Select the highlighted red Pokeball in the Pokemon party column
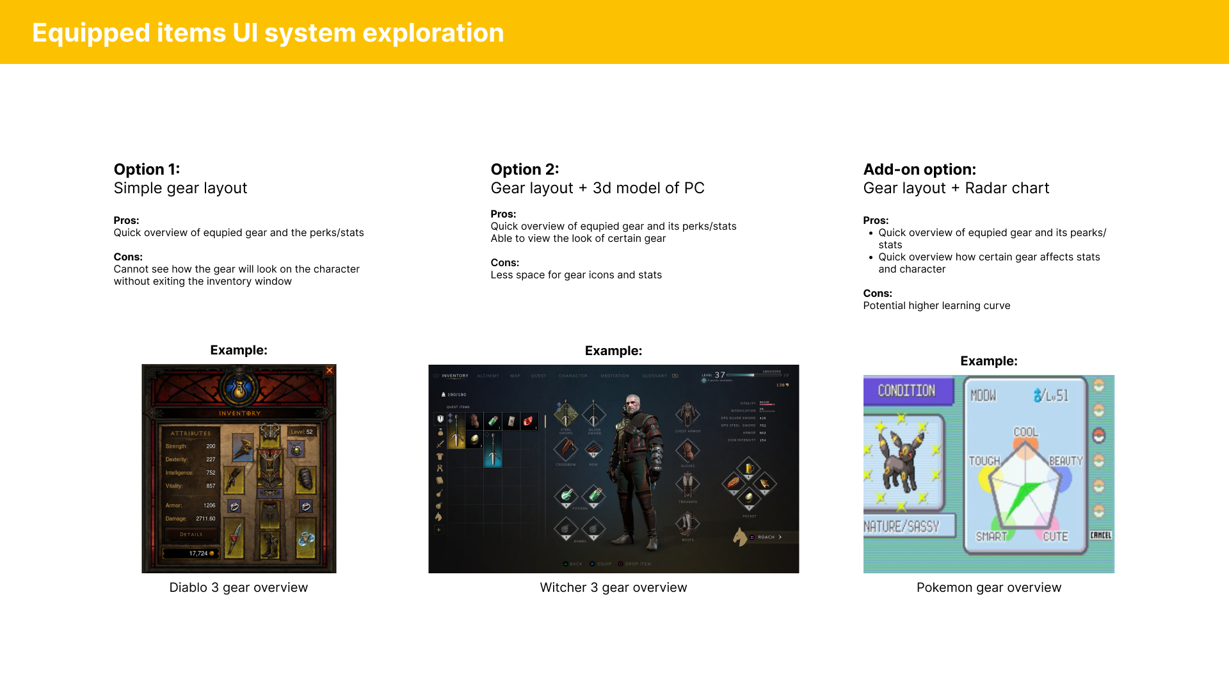 [1099, 436]
